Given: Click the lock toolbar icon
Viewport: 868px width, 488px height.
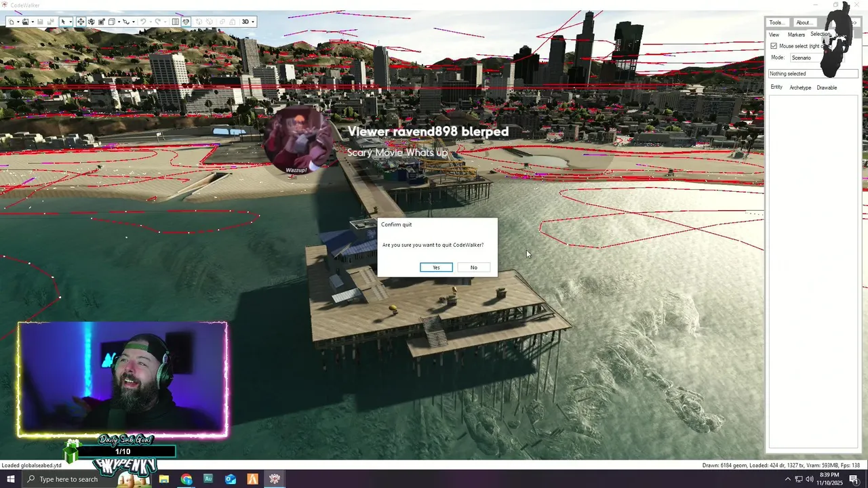Looking at the screenshot, I should 233,22.
